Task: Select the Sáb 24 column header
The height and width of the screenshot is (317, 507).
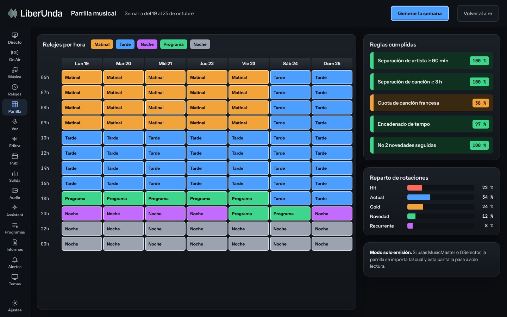Action: click(290, 63)
